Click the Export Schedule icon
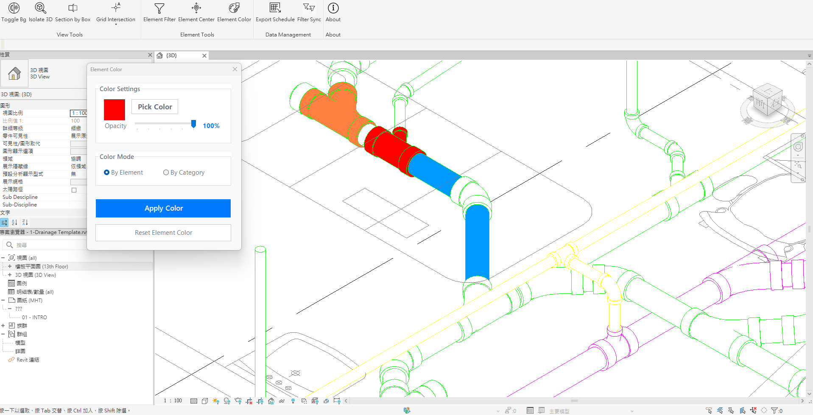 point(275,8)
